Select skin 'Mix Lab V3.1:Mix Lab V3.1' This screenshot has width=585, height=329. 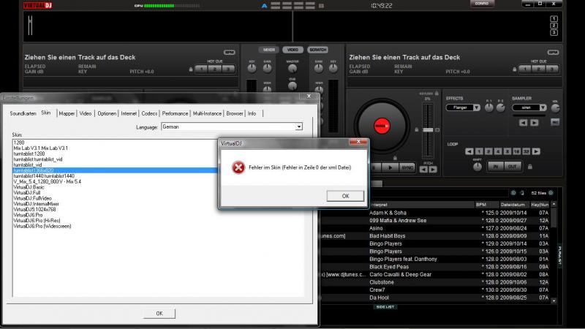[41, 148]
